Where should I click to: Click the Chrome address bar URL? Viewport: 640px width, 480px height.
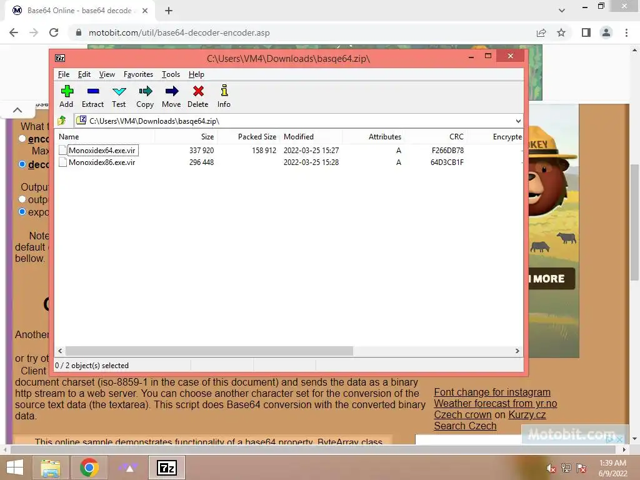(x=179, y=32)
